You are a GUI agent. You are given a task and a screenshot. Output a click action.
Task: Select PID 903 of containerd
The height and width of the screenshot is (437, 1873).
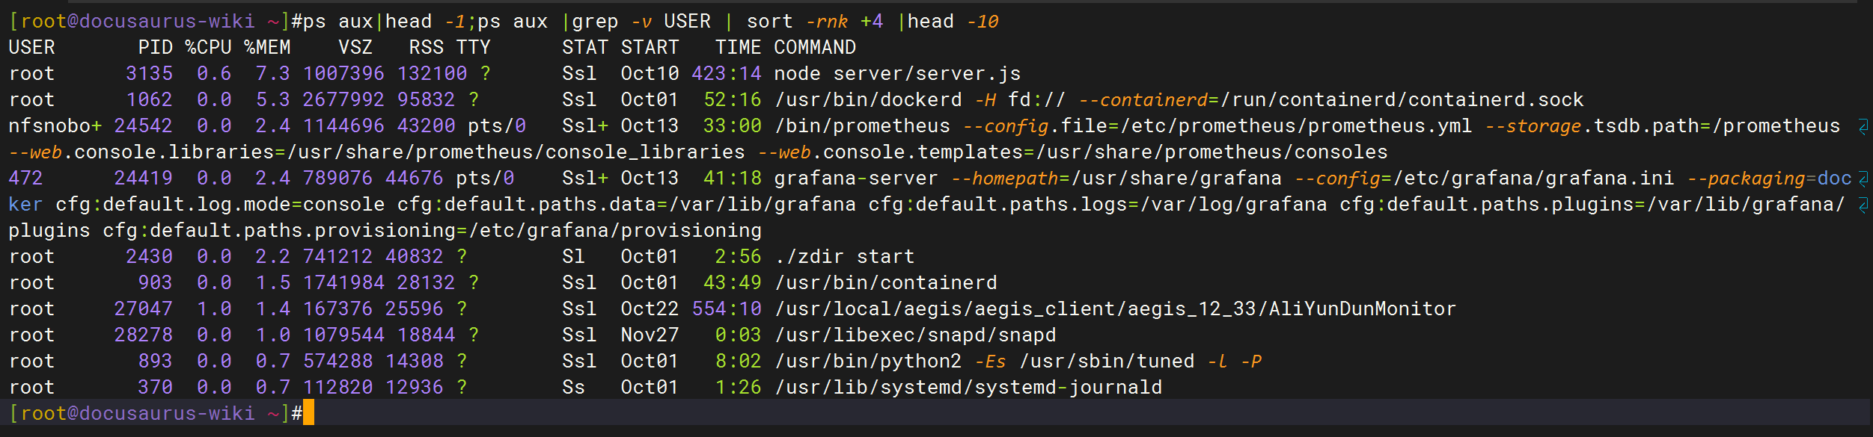point(156,283)
